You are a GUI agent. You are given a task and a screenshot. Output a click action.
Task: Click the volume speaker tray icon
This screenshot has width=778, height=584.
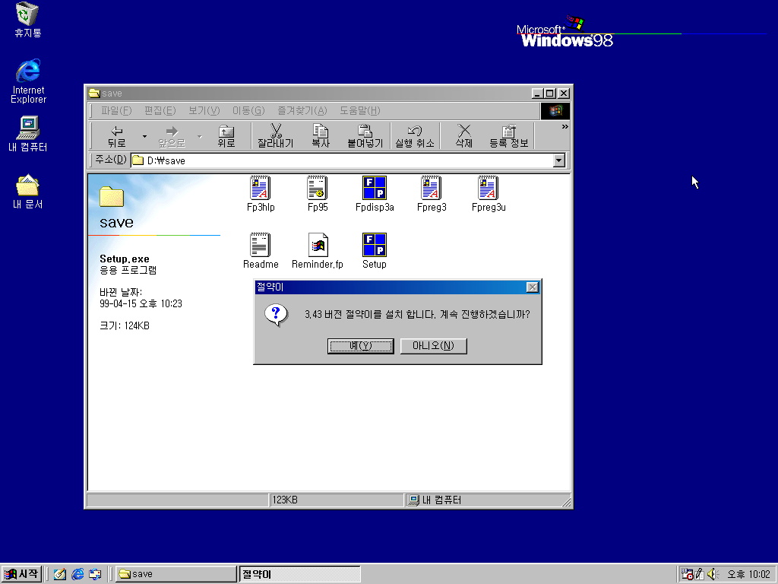[713, 574]
